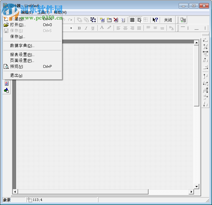The height and width of the screenshot is (205, 212).
Task: Align text left
Action: [118, 28]
